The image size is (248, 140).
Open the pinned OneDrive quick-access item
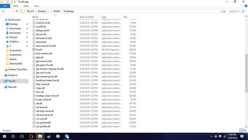[x=14, y=42]
